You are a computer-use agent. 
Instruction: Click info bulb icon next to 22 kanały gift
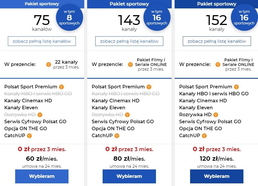pos(49,65)
